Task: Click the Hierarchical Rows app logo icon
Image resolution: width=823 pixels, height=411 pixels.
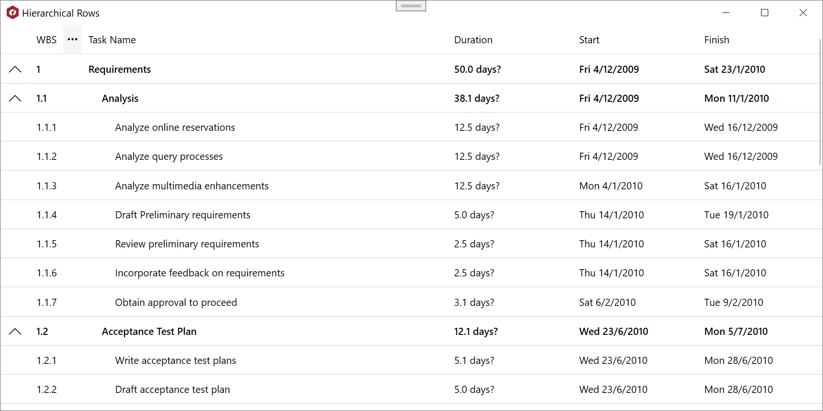Action: click(13, 13)
